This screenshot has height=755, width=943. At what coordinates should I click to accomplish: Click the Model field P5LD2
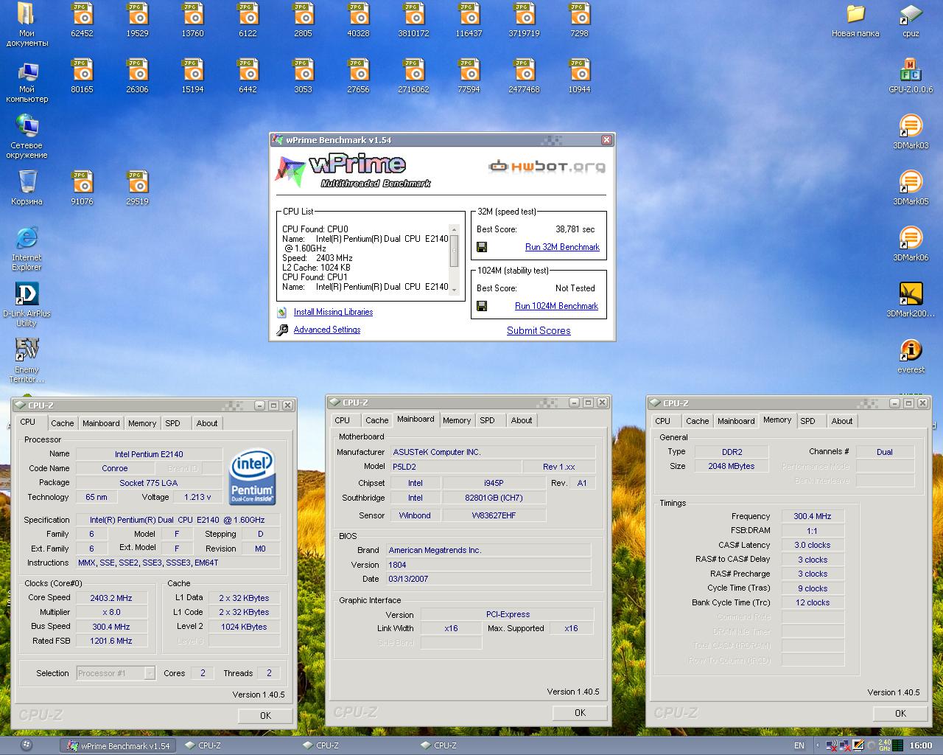455,467
